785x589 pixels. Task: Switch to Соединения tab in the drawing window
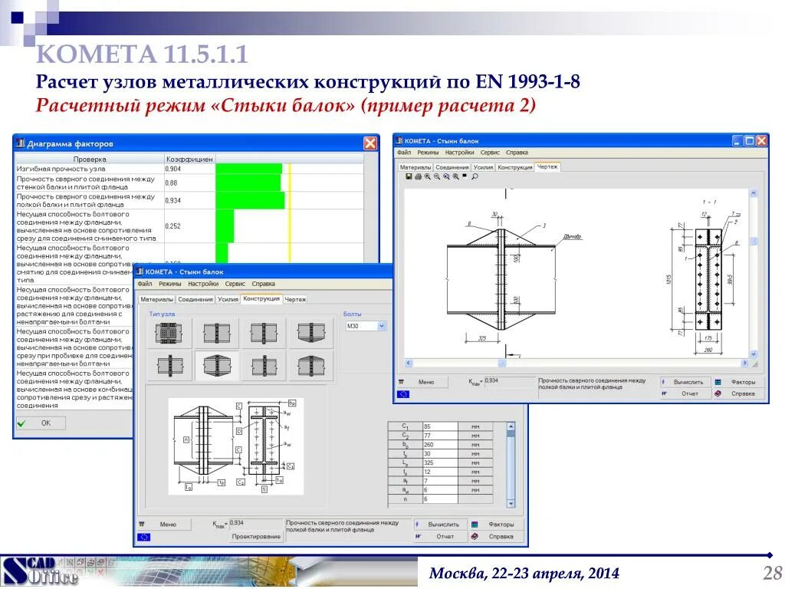pos(452,168)
